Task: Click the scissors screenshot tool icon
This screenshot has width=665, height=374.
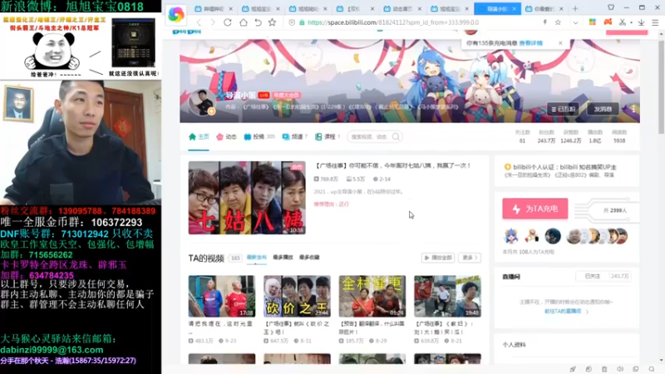Action: coord(622,22)
